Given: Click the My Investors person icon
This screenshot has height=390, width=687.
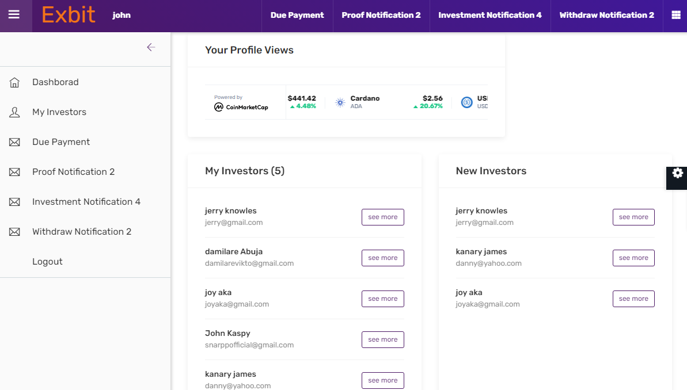Looking at the screenshot, I should pyautogui.click(x=14, y=112).
